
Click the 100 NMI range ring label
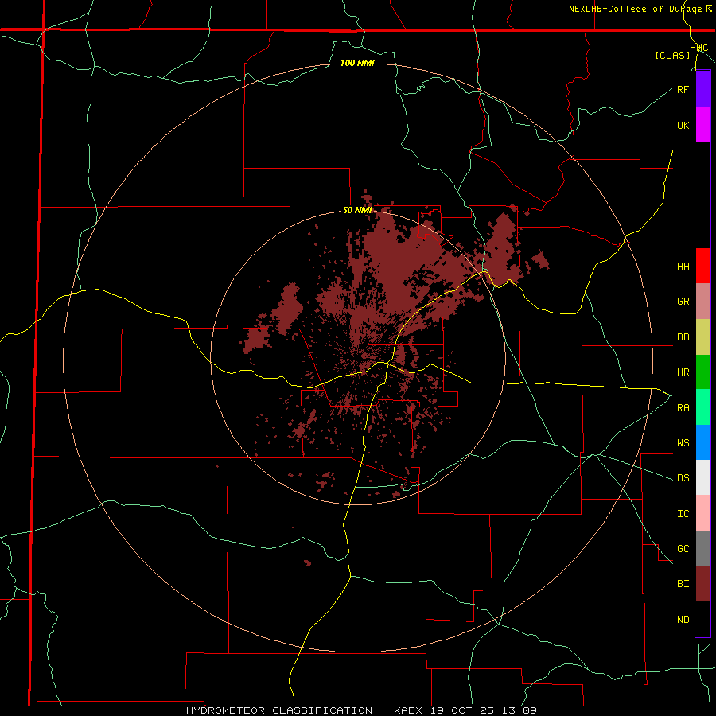point(357,63)
